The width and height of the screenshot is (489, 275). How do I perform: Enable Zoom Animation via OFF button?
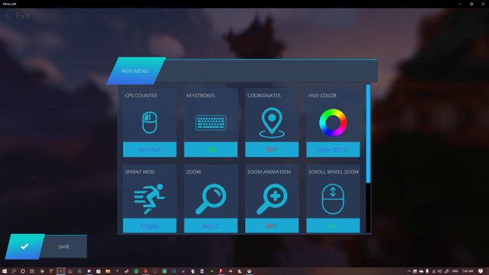(x=272, y=225)
